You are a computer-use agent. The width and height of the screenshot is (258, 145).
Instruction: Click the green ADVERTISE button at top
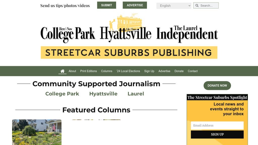135,5
